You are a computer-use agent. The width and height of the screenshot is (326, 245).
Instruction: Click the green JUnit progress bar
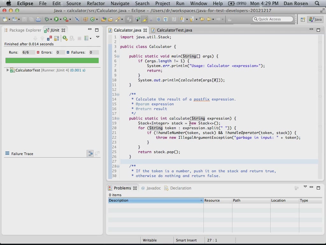click(52, 60)
